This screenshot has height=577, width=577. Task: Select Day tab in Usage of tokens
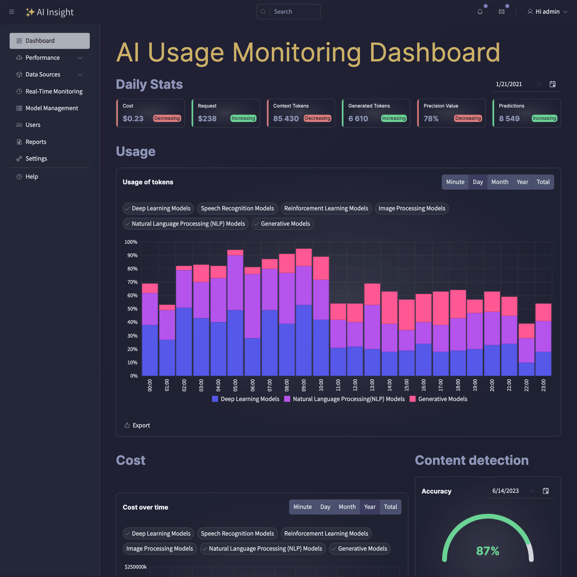point(478,182)
